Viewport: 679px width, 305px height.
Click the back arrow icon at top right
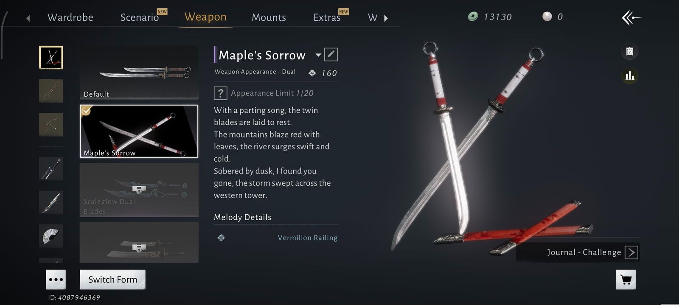[x=631, y=17]
